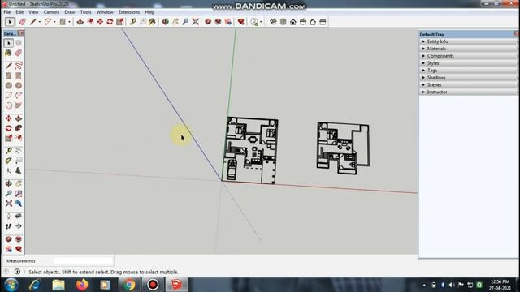Expand the Tags panel

[x=468, y=71]
